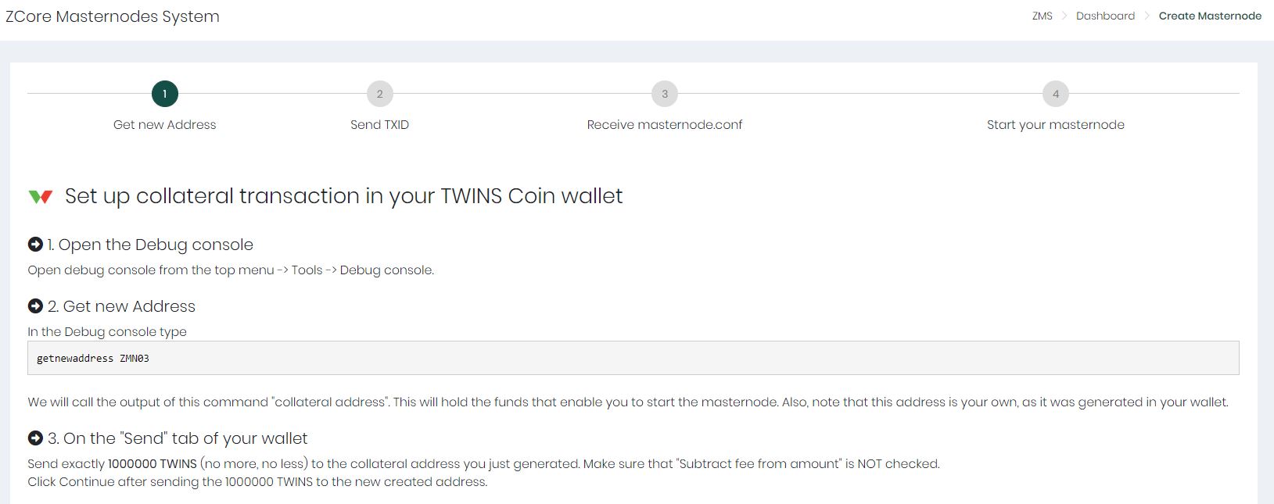Click chevron between ZMS and Dashboard
The width and height of the screenshot is (1274, 504).
click(1064, 16)
